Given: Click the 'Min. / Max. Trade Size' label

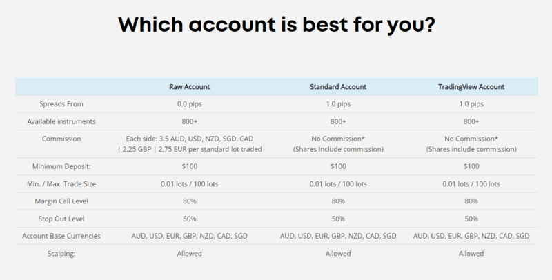Looking at the screenshot, I should 61,183.
